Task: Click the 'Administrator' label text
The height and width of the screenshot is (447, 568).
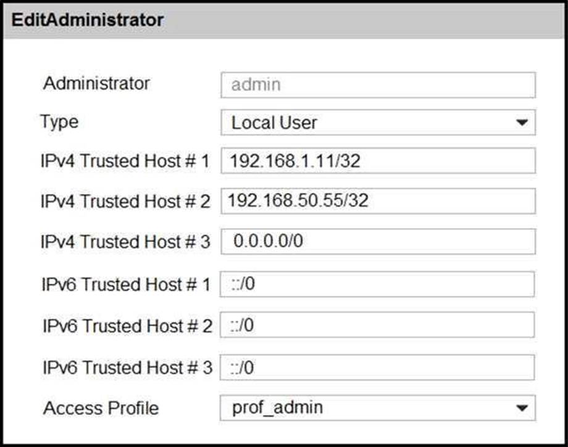Action: [96, 83]
